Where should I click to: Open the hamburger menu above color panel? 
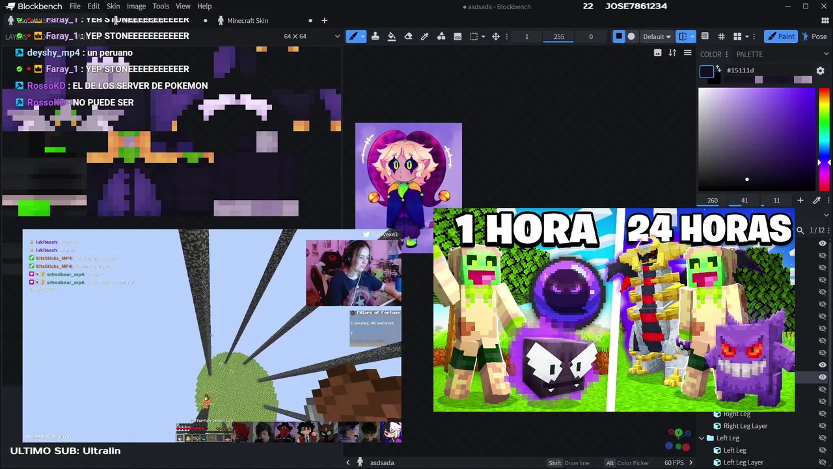[687, 53]
